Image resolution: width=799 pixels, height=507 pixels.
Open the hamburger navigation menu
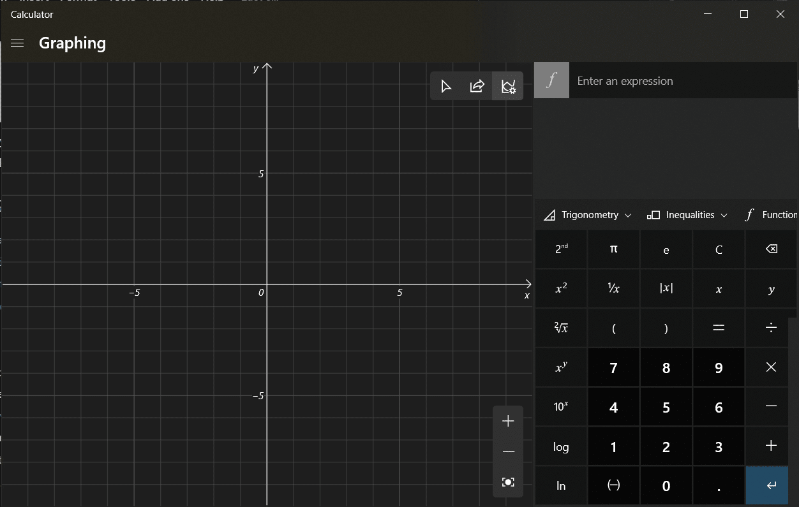[17, 43]
